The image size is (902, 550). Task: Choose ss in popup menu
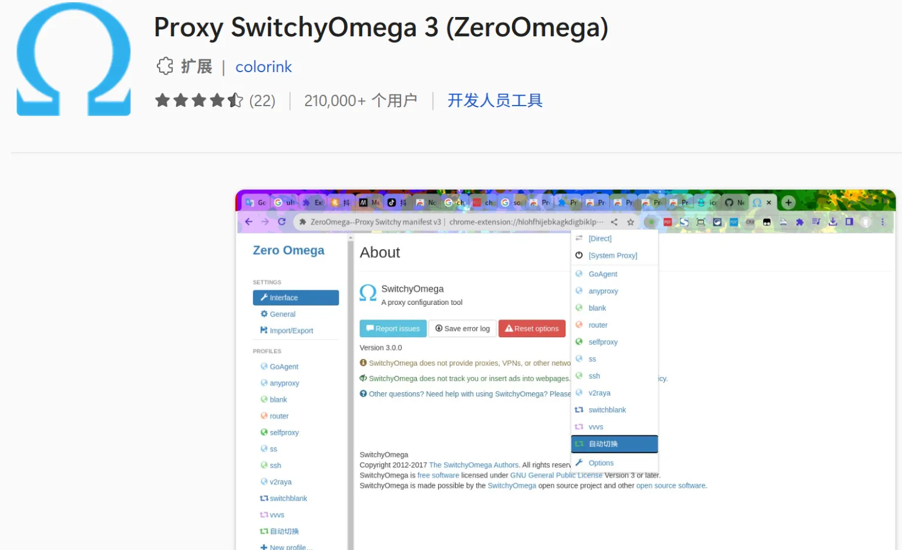point(614,359)
